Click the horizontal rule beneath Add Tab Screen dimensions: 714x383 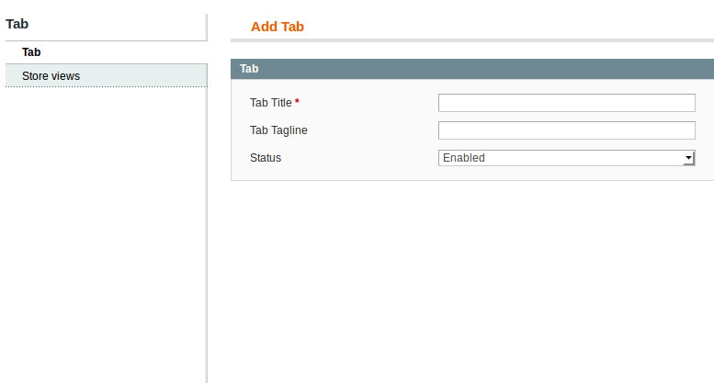472,40
